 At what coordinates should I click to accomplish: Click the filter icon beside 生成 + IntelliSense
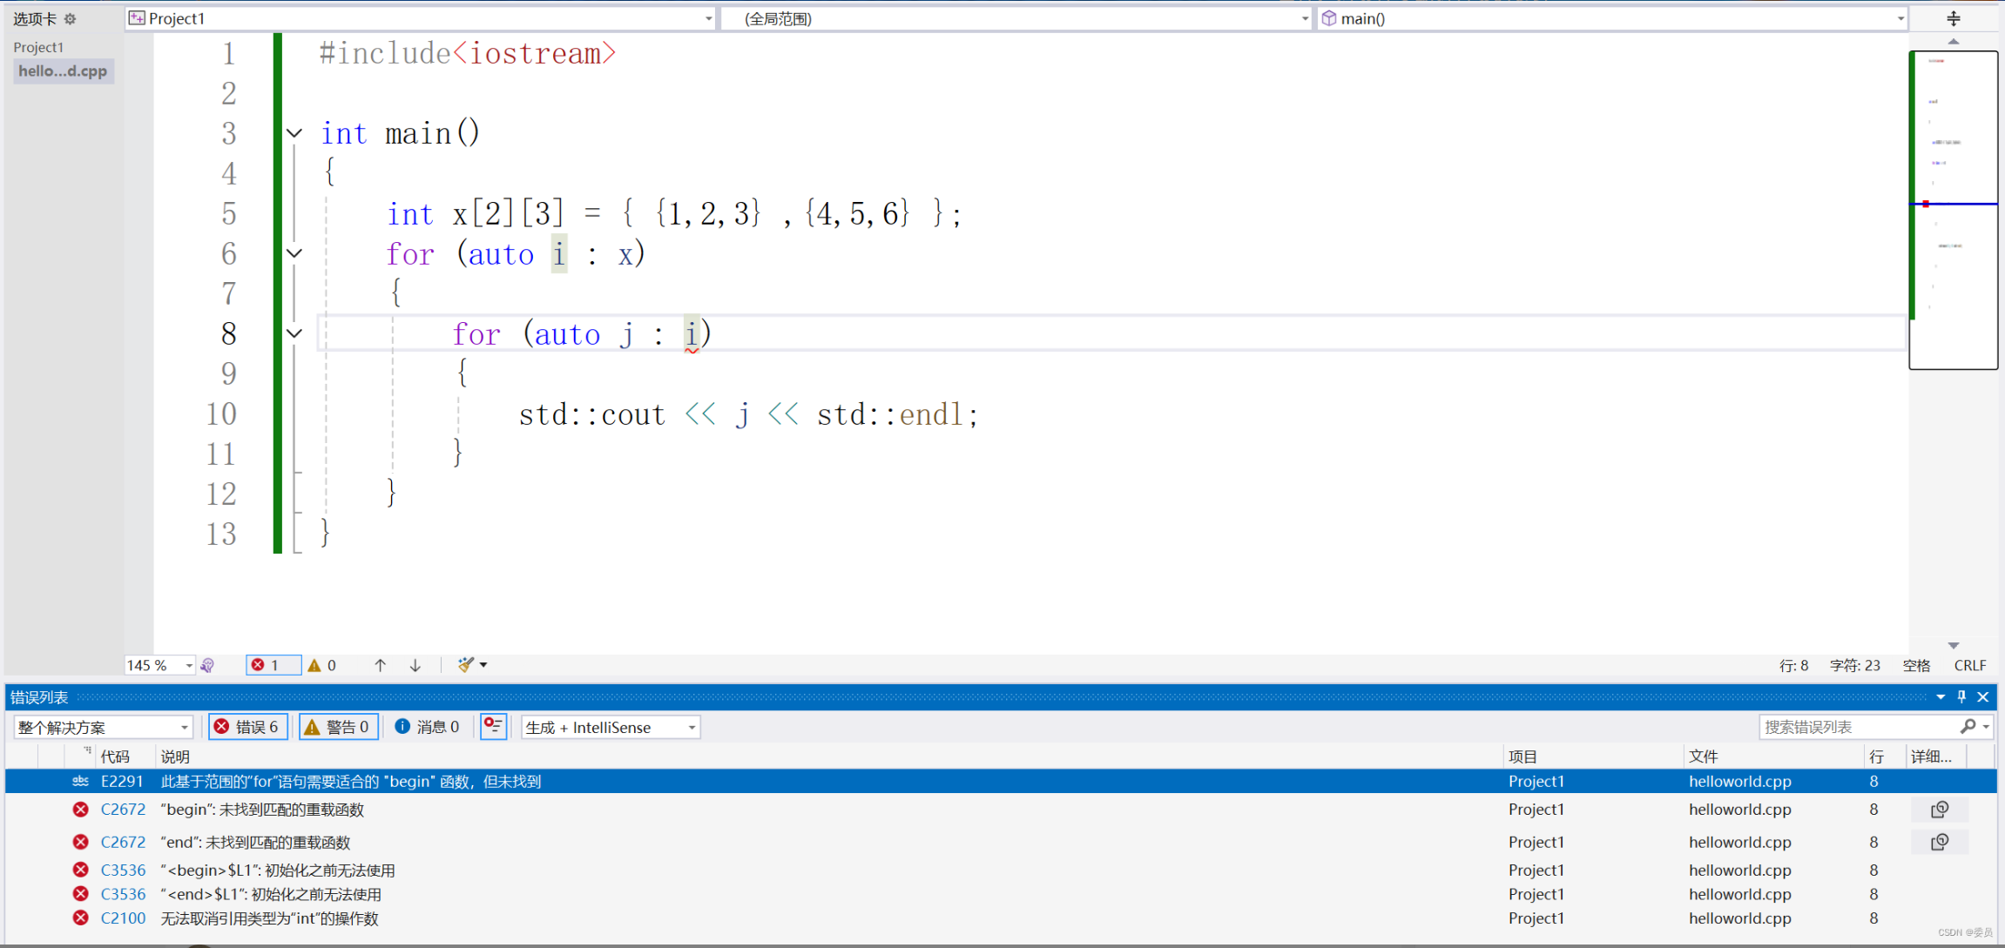tap(493, 726)
